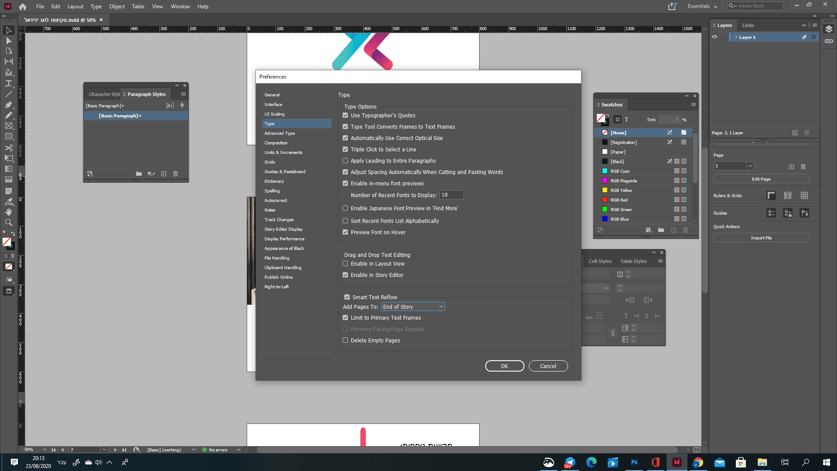This screenshot has width=837, height=471.
Task: Click OK in Preferences dialog
Action: pyautogui.click(x=504, y=366)
